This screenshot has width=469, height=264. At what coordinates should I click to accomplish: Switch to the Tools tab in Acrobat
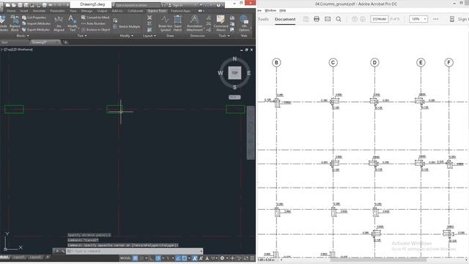(263, 19)
